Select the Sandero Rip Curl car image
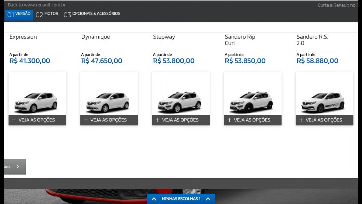The height and width of the screenshot is (204, 362). (251, 102)
